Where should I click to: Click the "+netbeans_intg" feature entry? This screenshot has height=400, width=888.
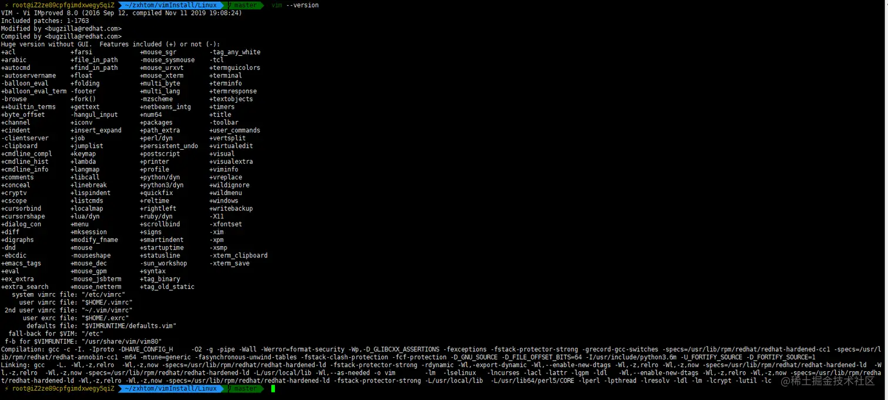click(166, 107)
